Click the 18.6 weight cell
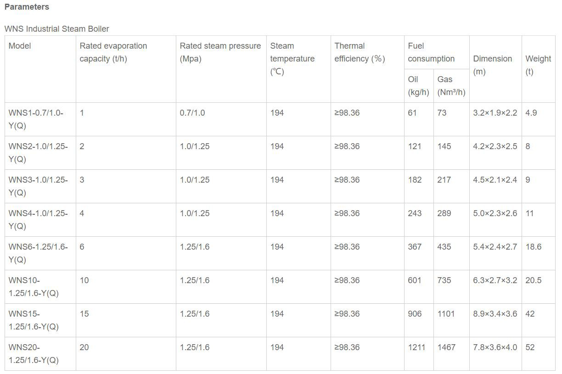 534,247
